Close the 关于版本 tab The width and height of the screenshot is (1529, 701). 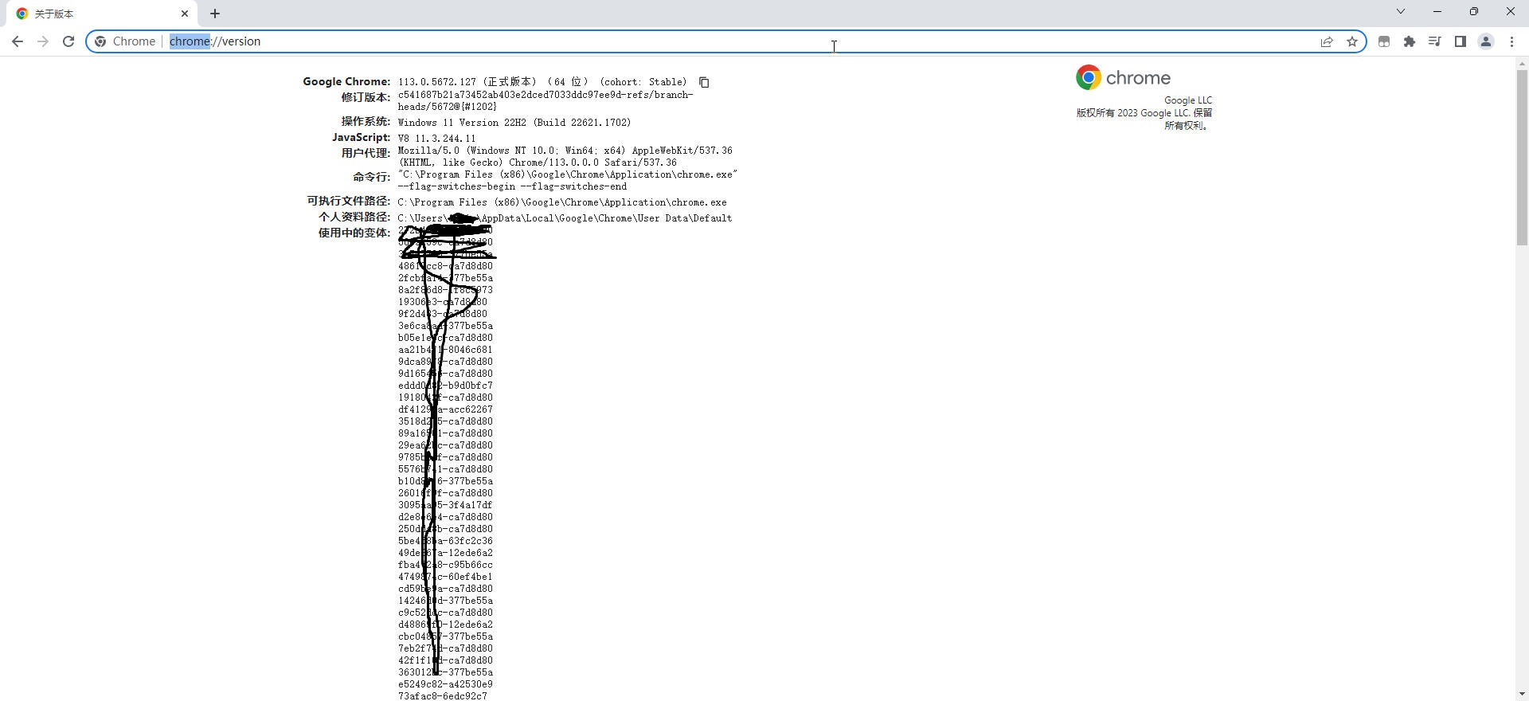click(185, 14)
